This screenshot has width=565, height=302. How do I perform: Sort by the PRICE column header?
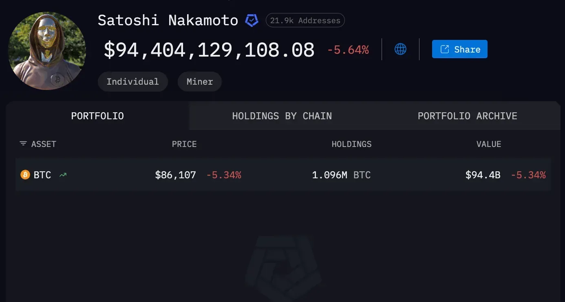(184, 144)
